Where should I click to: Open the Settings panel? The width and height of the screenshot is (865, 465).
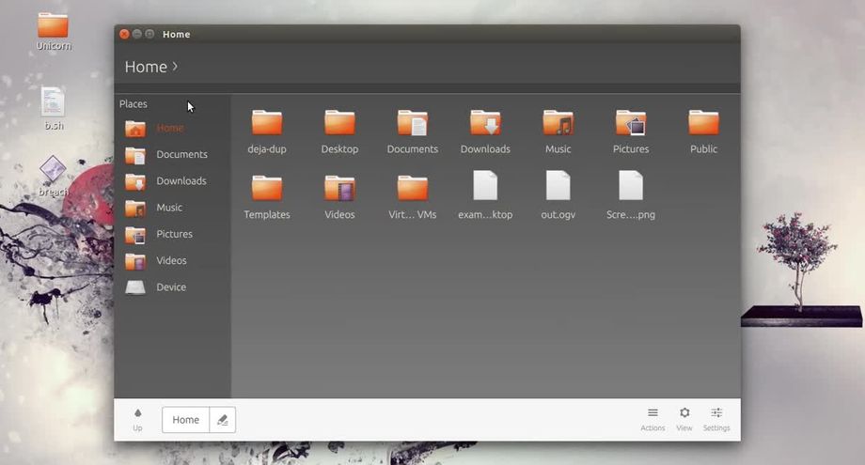tap(716, 419)
